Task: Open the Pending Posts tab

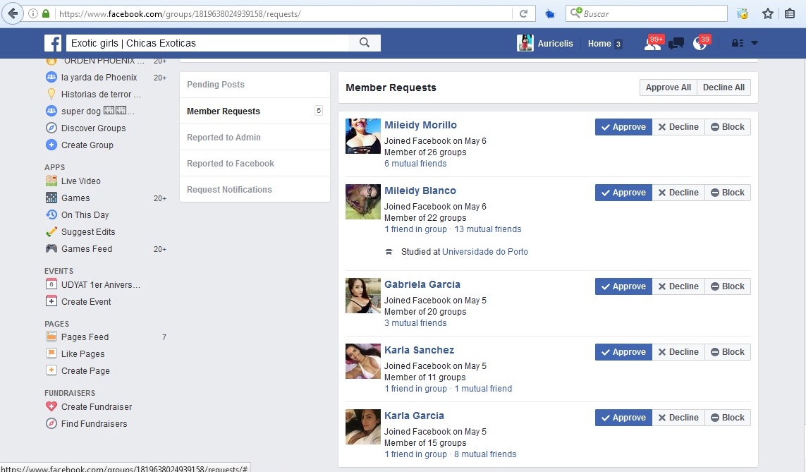Action: [x=255, y=85]
